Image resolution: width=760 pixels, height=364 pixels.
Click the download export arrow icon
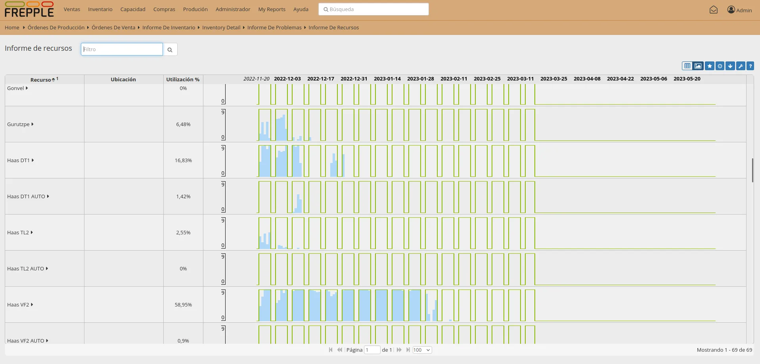coord(730,66)
